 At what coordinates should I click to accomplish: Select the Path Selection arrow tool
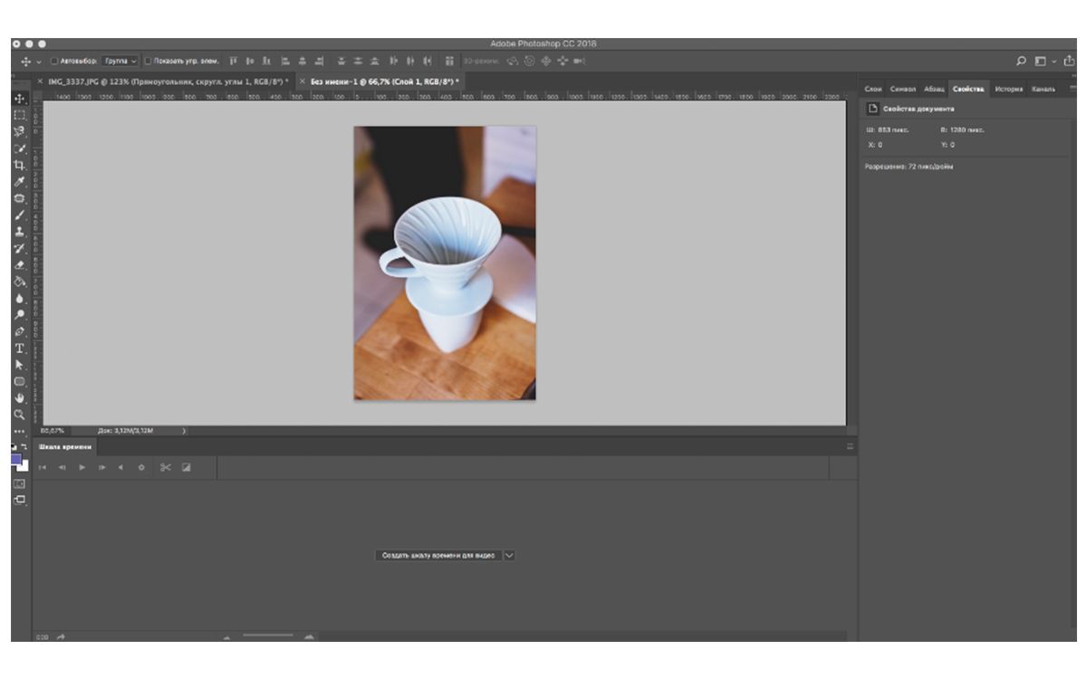[19, 365]
